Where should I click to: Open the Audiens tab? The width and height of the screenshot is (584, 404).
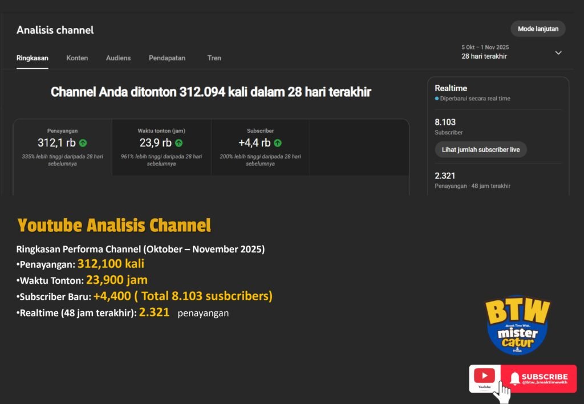click(118, 58)
